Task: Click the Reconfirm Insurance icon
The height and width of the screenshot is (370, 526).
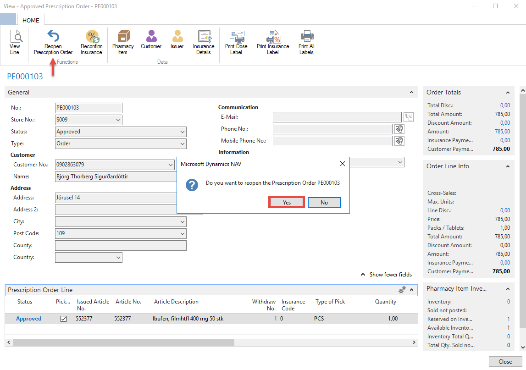Action: coord(92,38)
